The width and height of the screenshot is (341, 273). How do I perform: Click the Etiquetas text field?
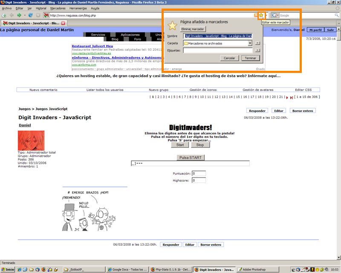tap(218, 50)
